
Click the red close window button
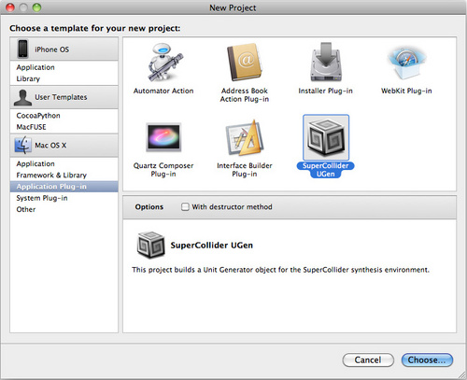click(10, 7)
